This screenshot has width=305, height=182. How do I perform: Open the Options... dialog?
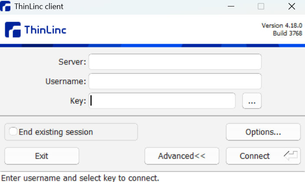[263, 132]
